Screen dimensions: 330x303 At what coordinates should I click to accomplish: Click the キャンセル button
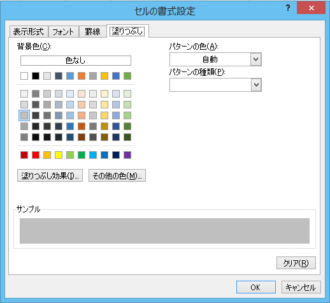(301, 287)
